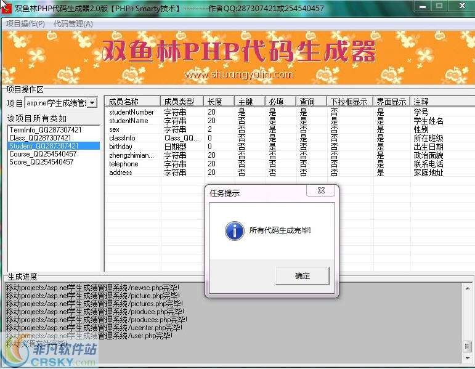The height and width of the screenshot is (369, 475).
Task: Close the 任务提示 dialog with its X
Action: point(321,190)
